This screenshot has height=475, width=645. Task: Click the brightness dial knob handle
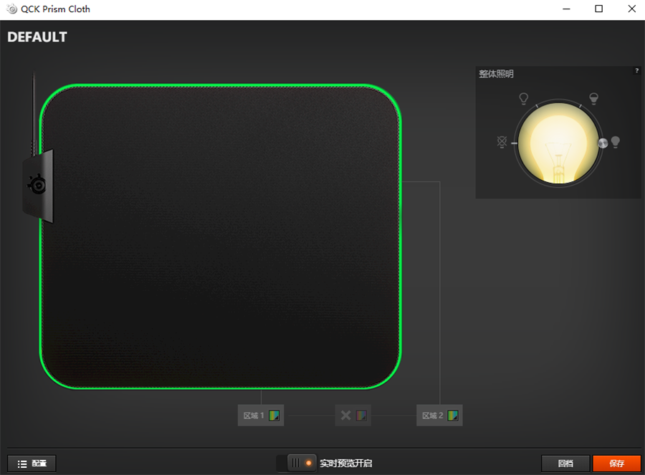click(x=603, y=143)
